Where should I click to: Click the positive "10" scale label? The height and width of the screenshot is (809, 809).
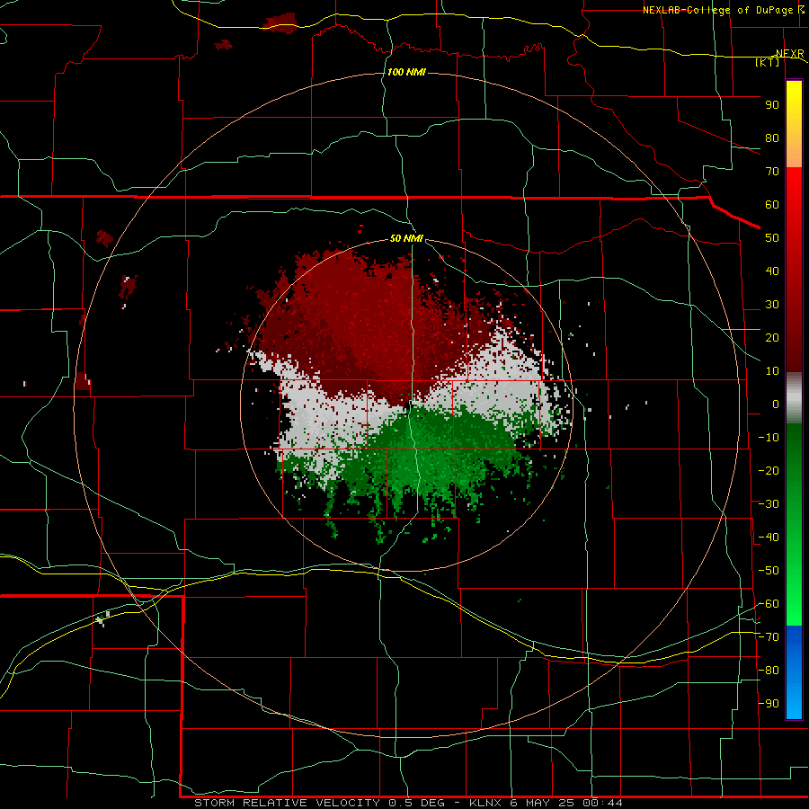[772, 371]
